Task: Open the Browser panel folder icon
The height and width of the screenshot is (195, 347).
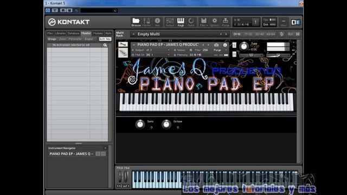Action: [x=136, y=22]
